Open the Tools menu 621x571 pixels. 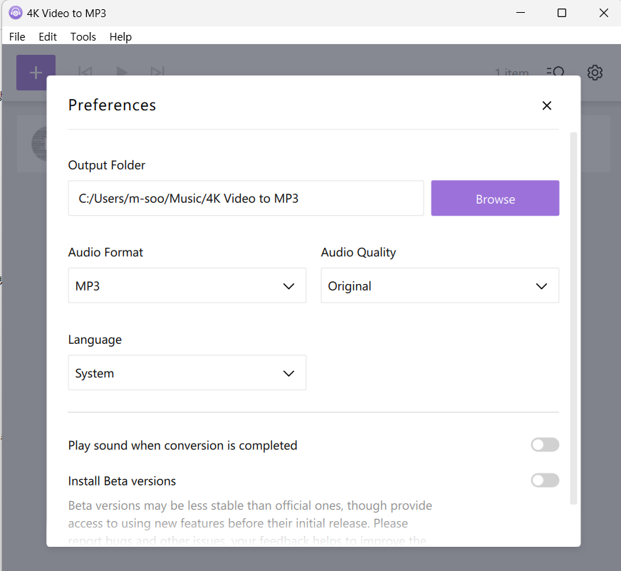pos(83,37)
